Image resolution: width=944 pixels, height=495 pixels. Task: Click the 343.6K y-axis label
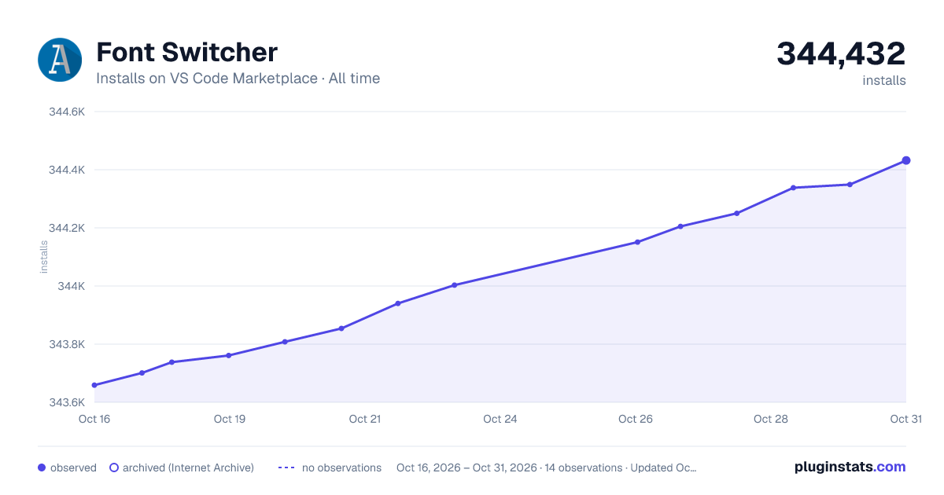click(66, 402)
